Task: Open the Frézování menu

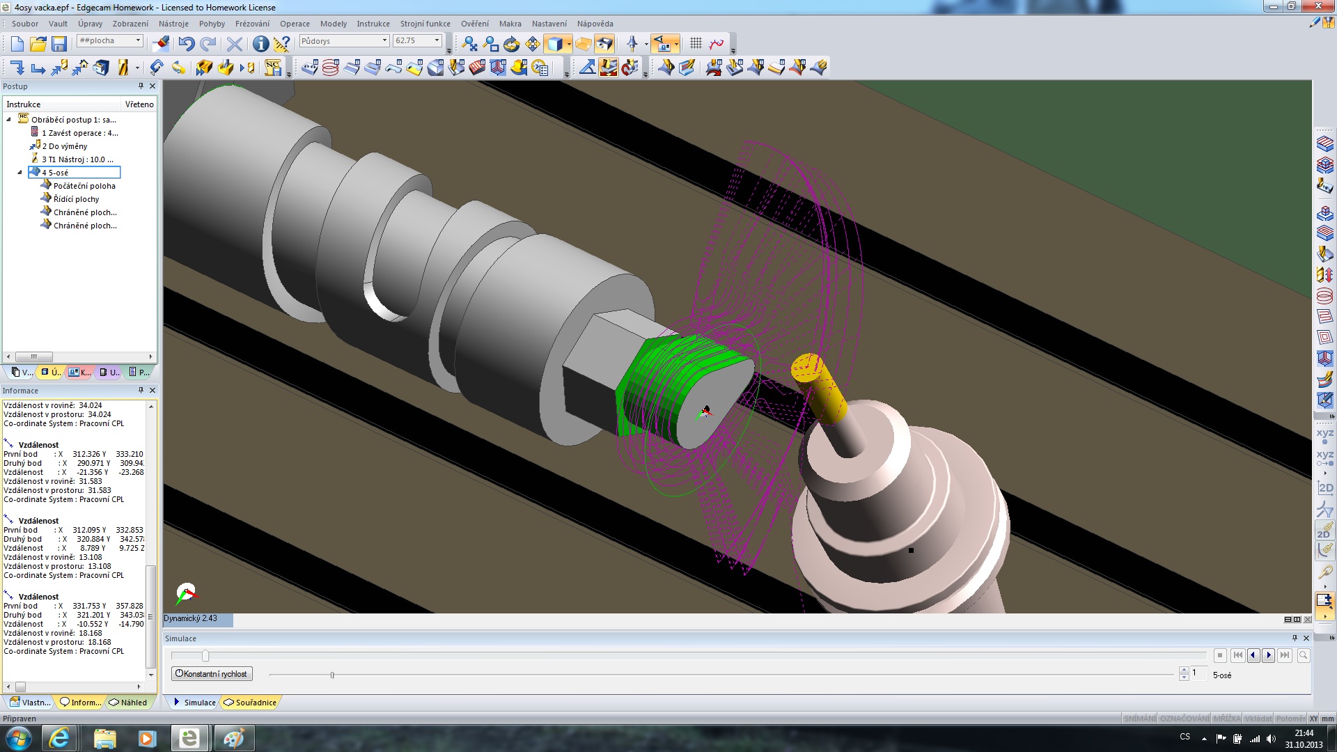Action: tap(252, 24)
